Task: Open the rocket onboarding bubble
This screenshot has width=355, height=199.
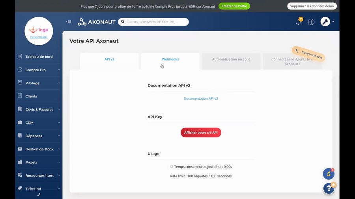Action: click(329, 174)
